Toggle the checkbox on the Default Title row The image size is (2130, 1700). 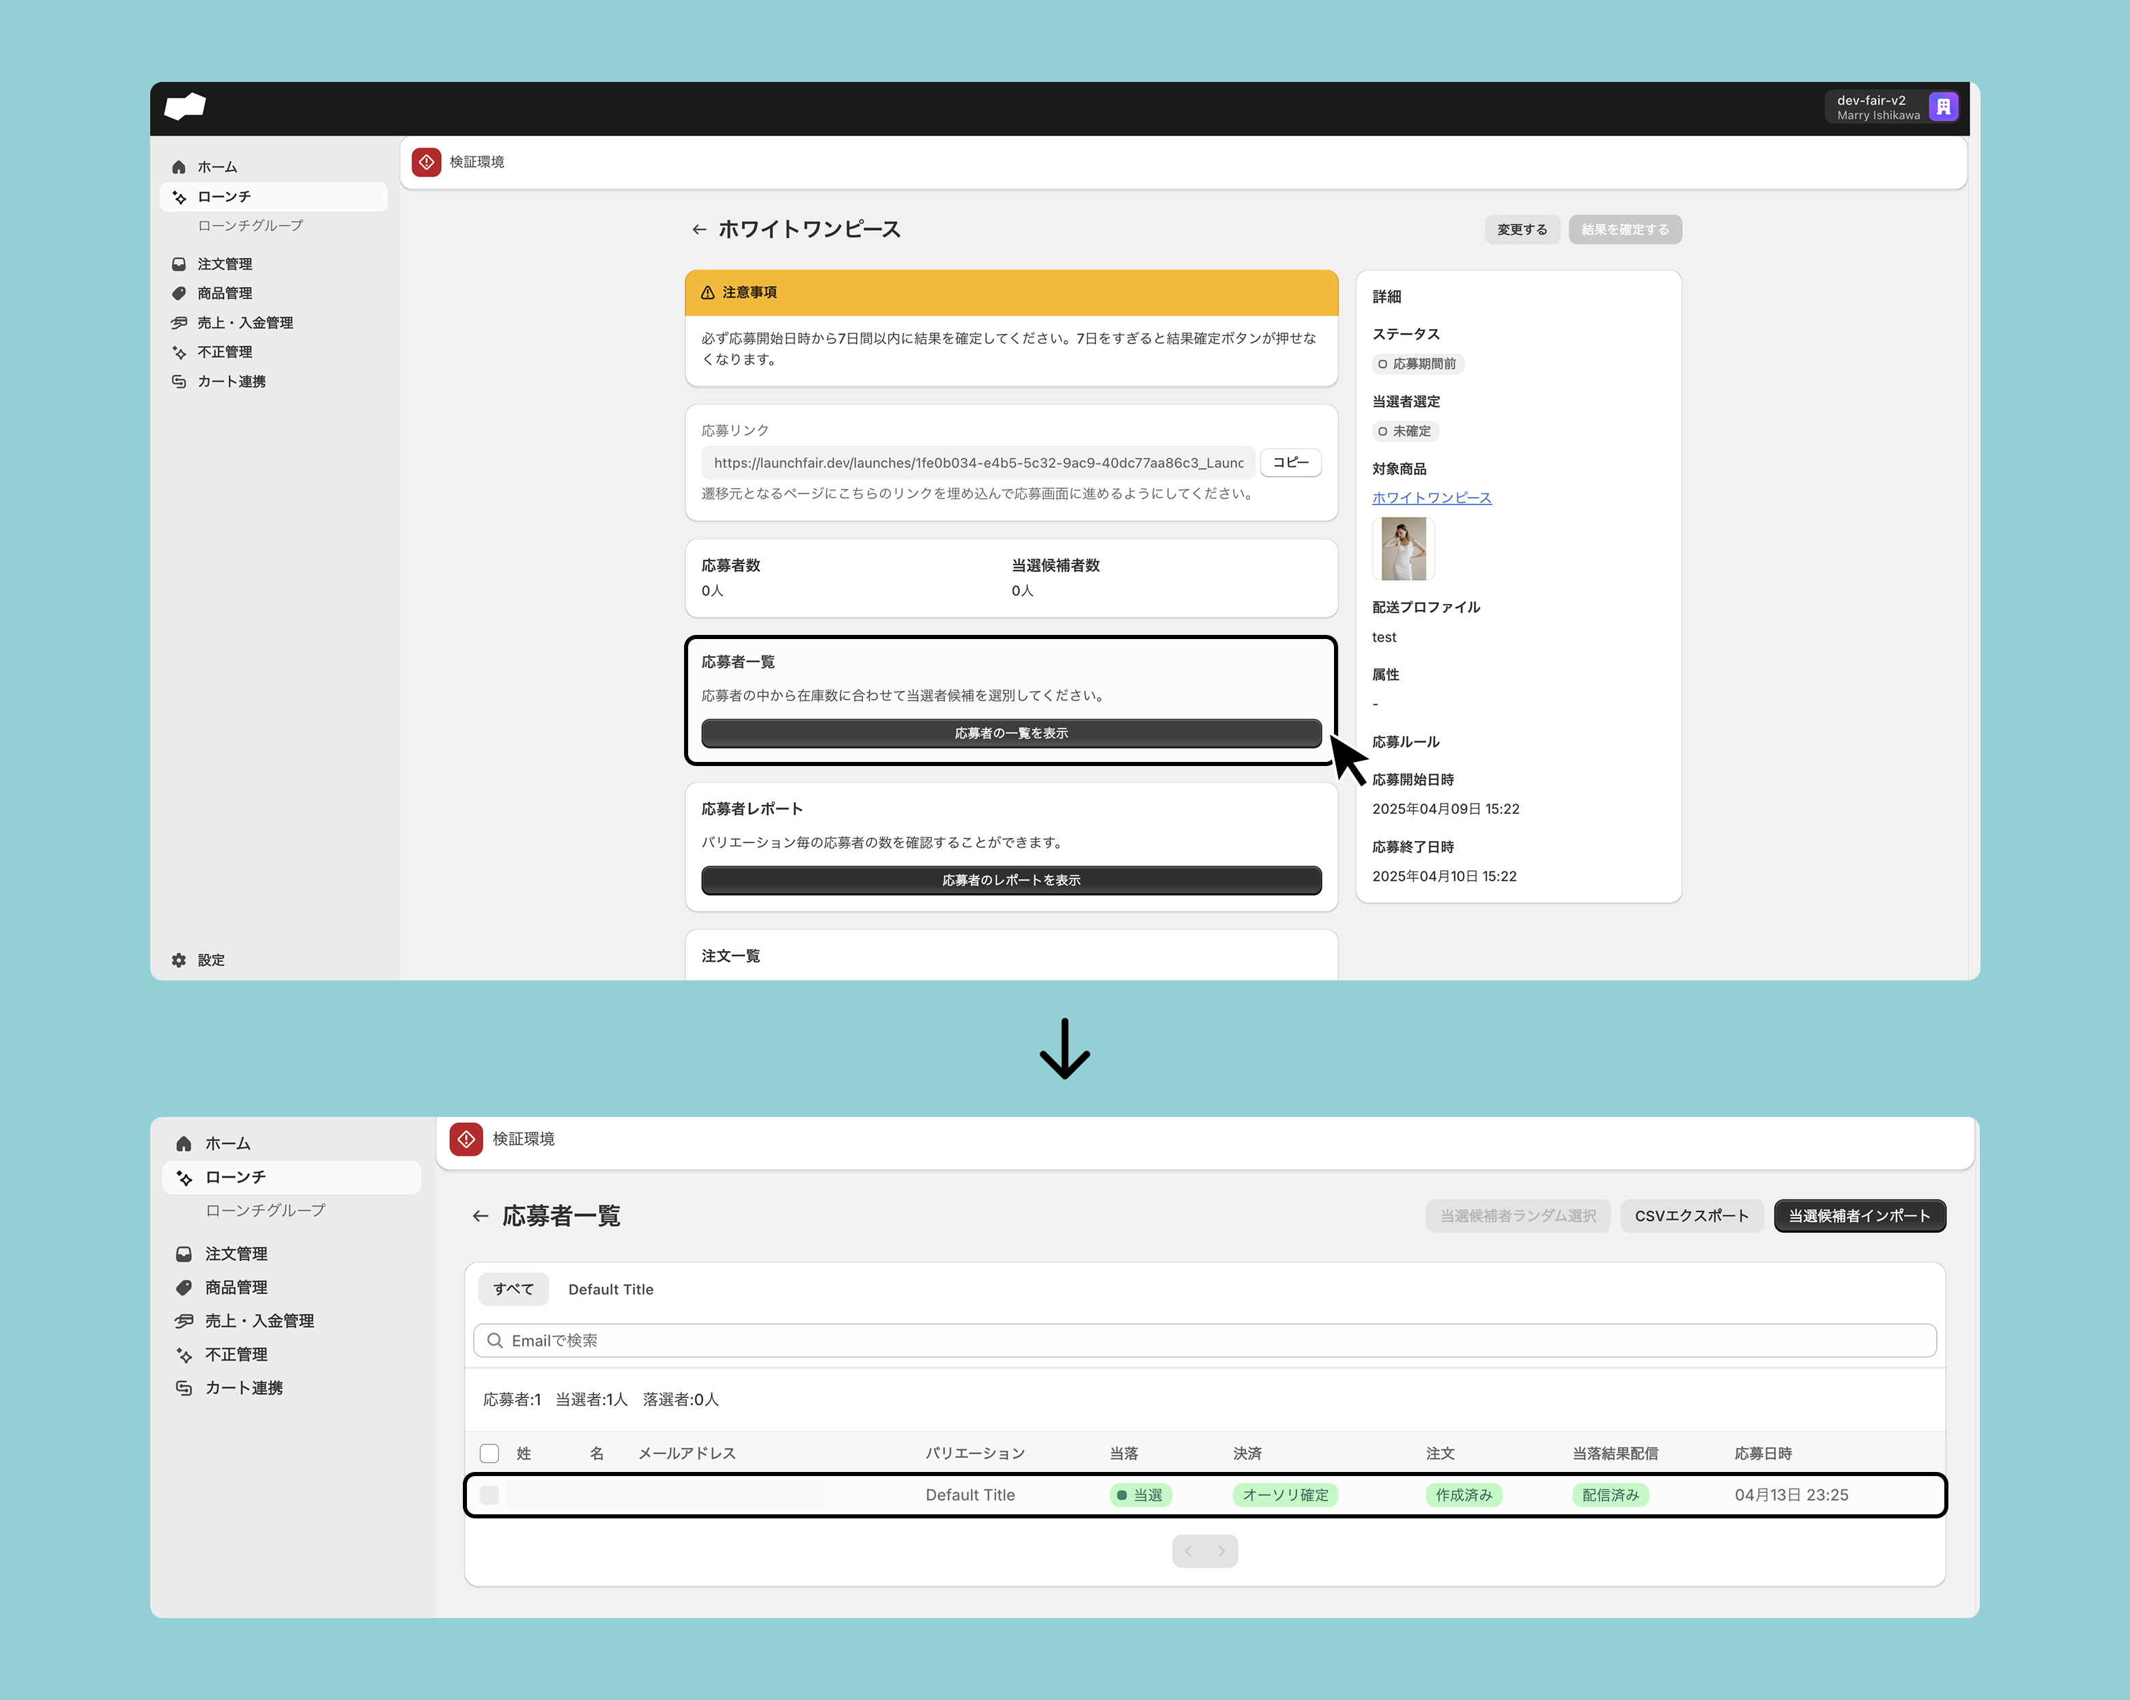(489, 1494)
